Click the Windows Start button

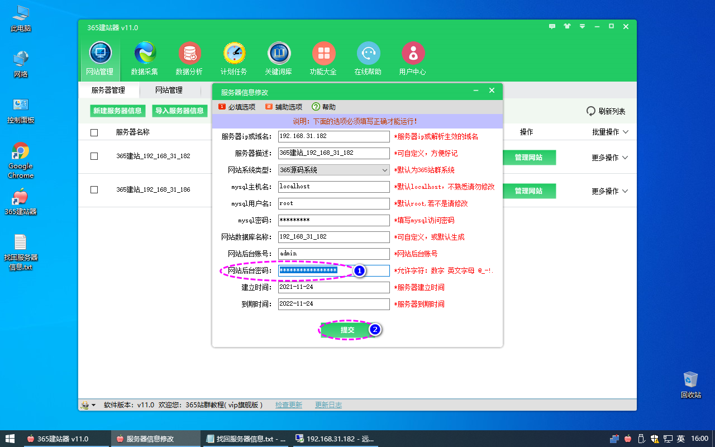coord(10,439)
